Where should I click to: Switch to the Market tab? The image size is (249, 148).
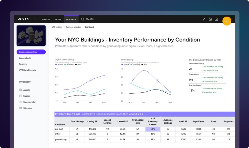pyautogui.click(x=46, y=19)
